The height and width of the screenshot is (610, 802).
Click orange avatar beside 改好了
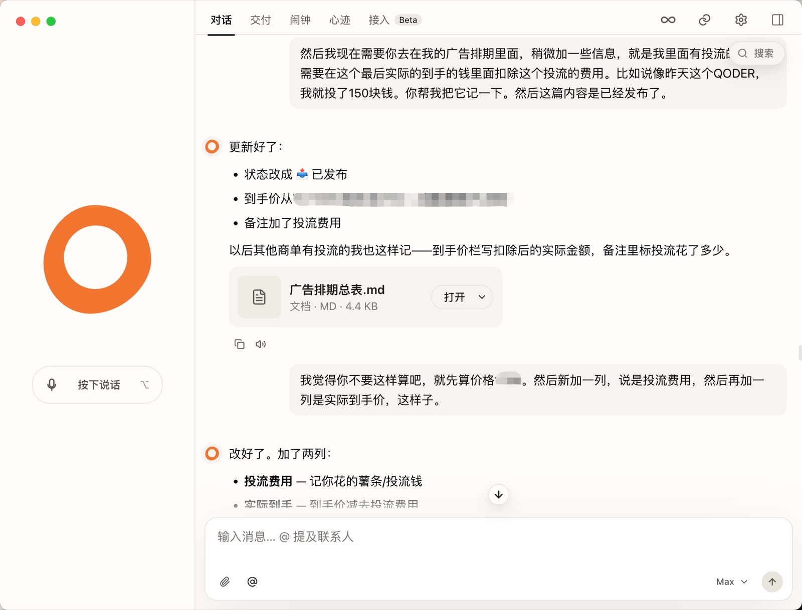212,454
